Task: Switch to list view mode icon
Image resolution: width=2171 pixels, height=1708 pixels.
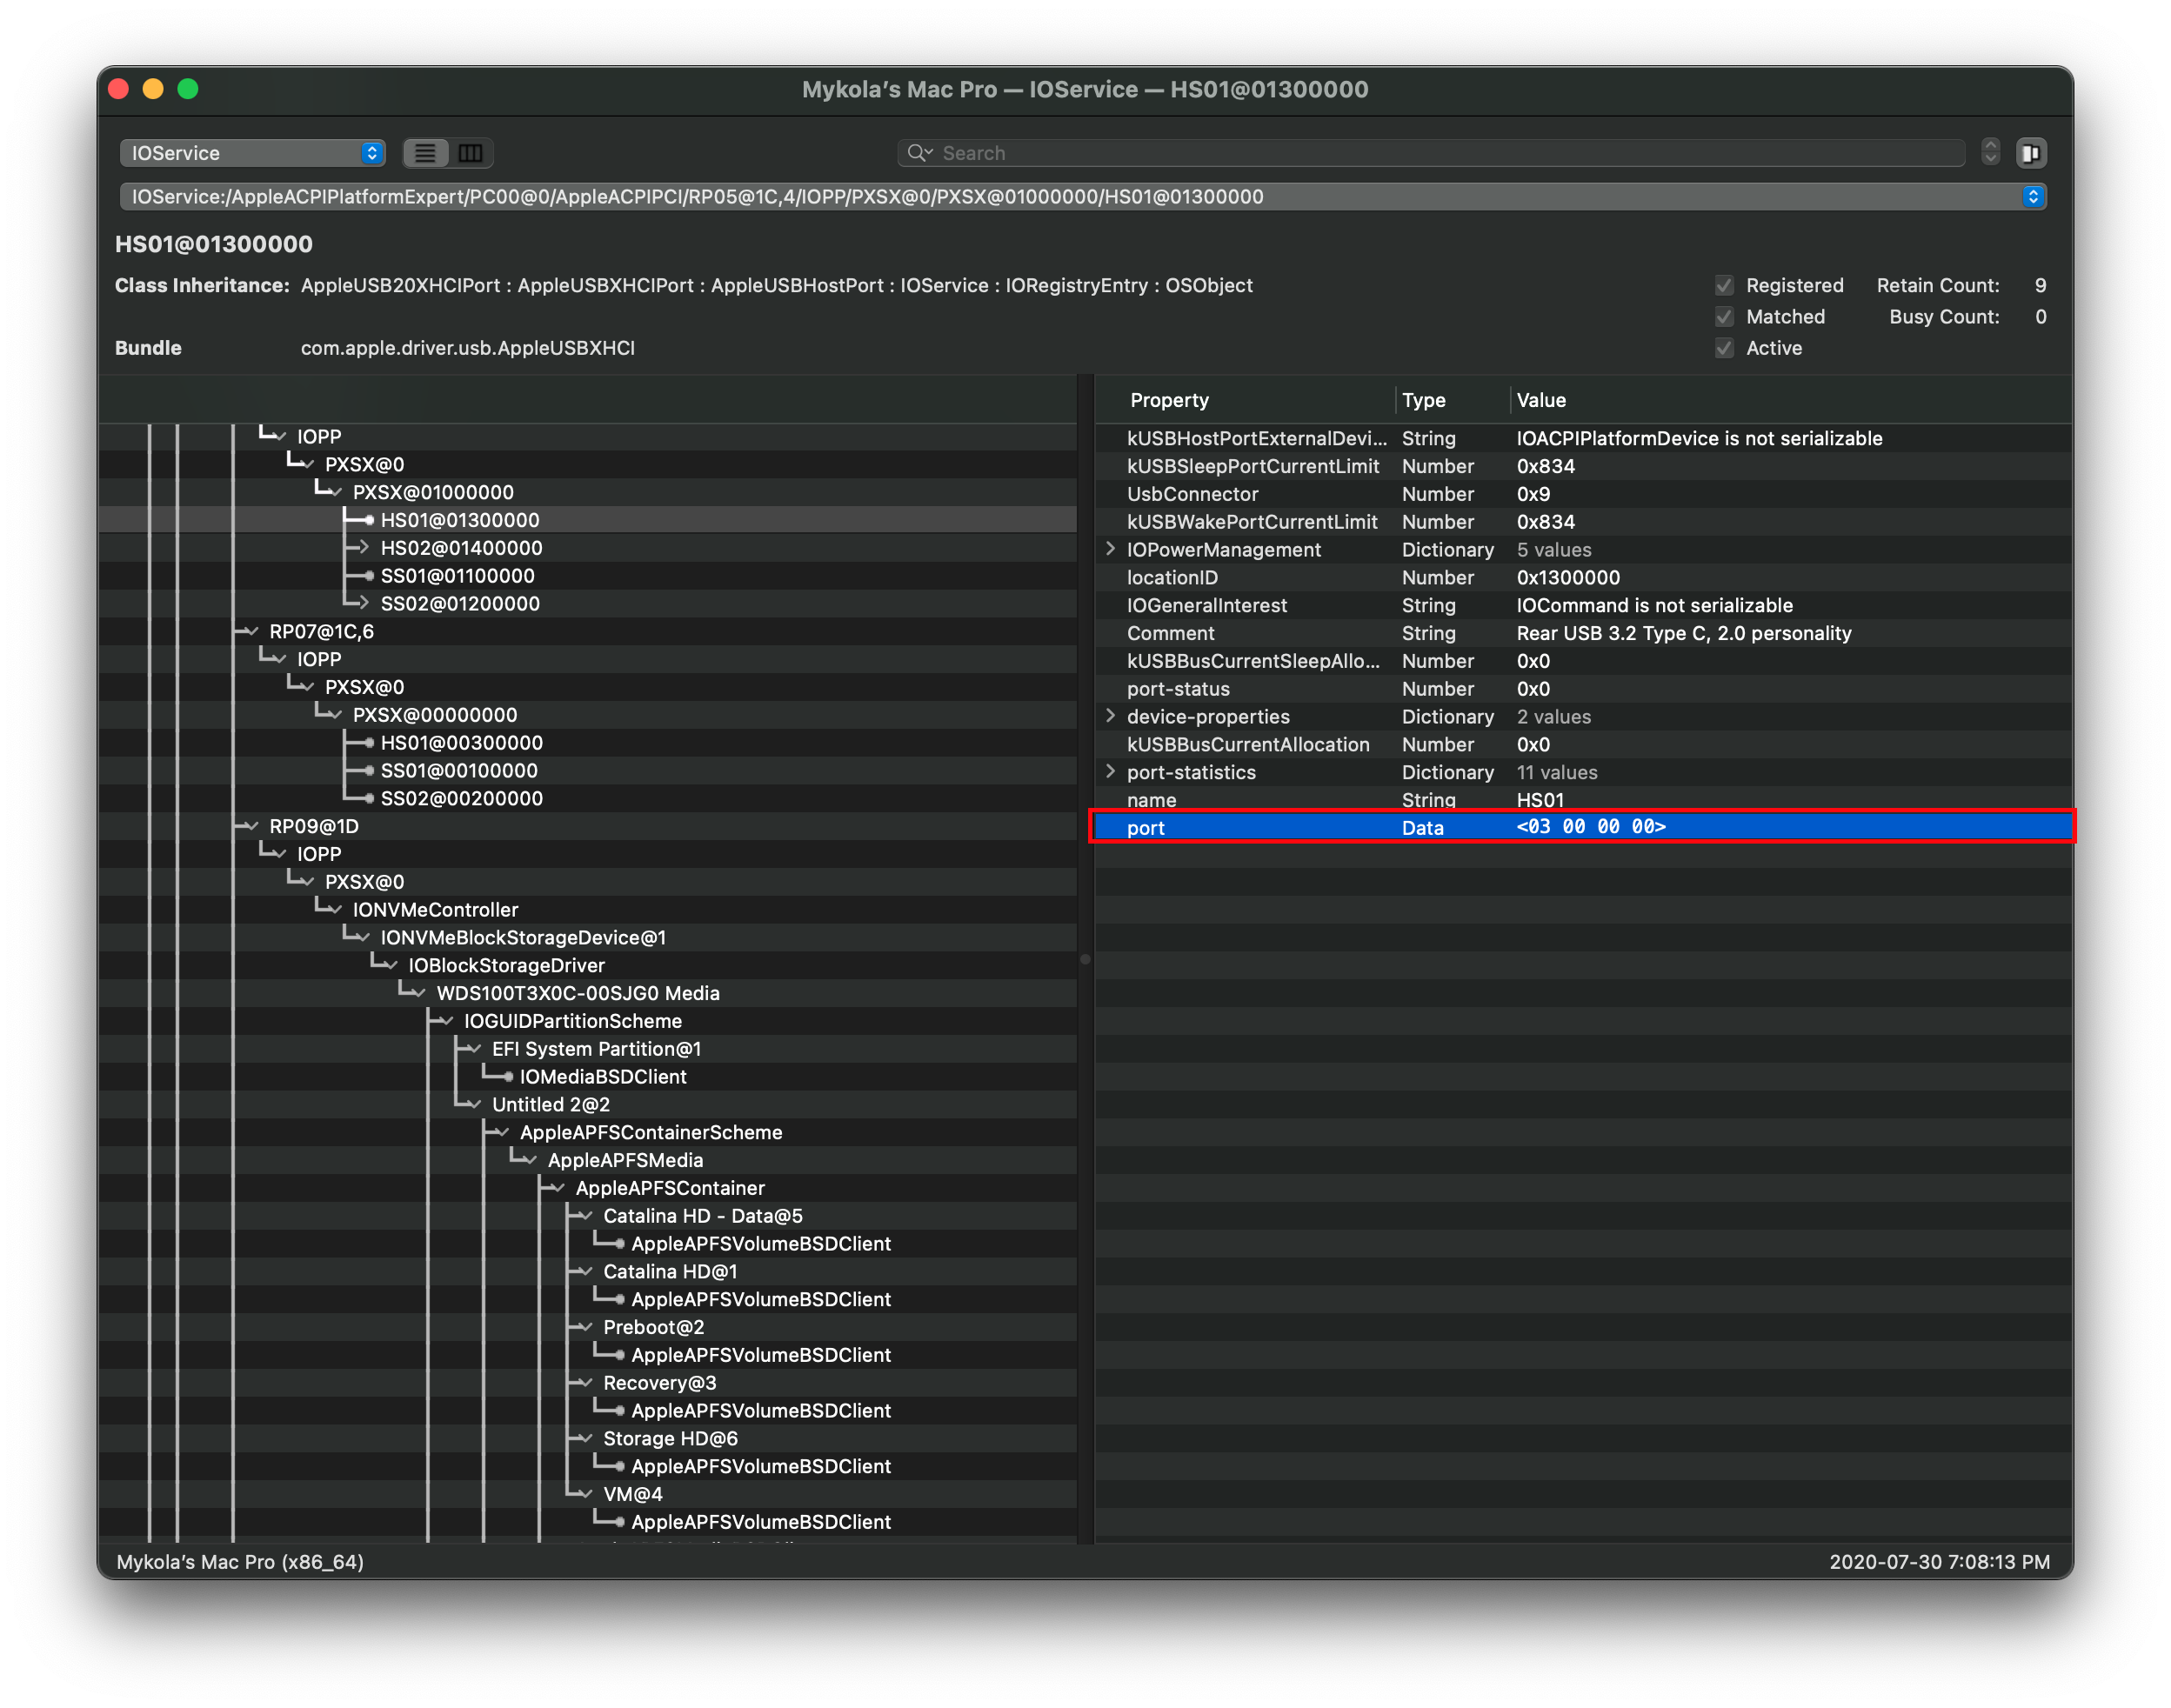Action: click(x=425, y=153)
